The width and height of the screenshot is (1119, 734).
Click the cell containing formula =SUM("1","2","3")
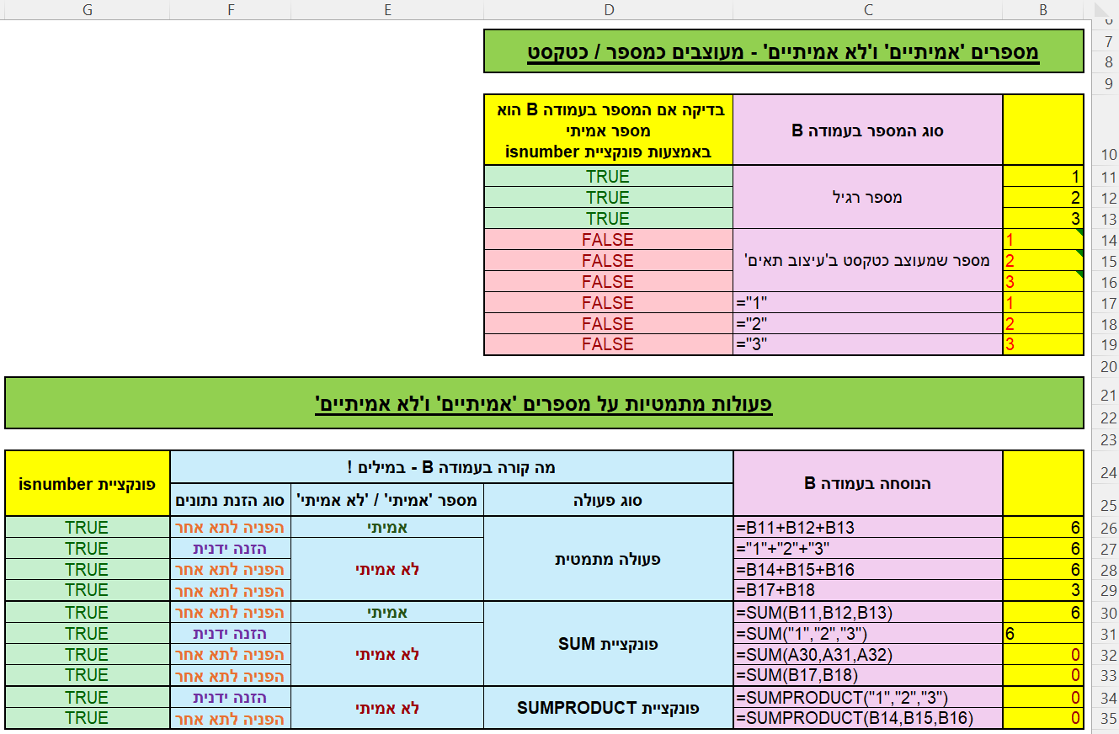(867, 633)
